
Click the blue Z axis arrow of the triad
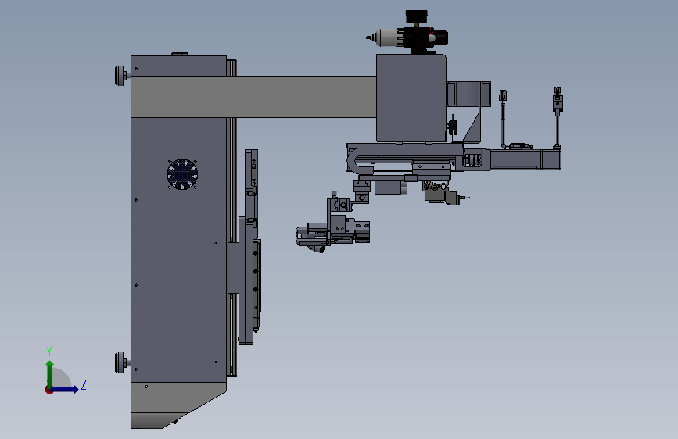(x=65, y=389)
